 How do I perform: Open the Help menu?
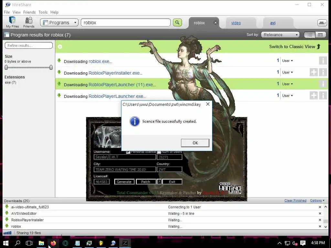pos(54,12)
